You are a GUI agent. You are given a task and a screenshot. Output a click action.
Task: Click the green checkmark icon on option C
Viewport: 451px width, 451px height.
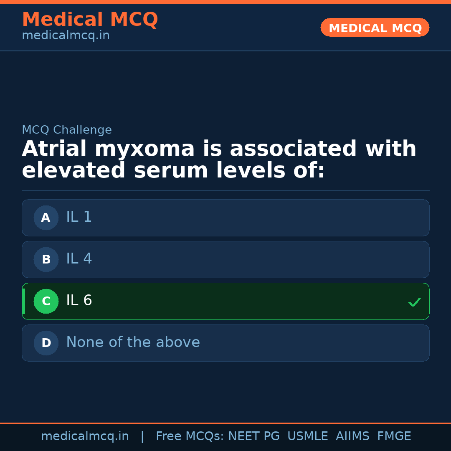click(414, 302)
